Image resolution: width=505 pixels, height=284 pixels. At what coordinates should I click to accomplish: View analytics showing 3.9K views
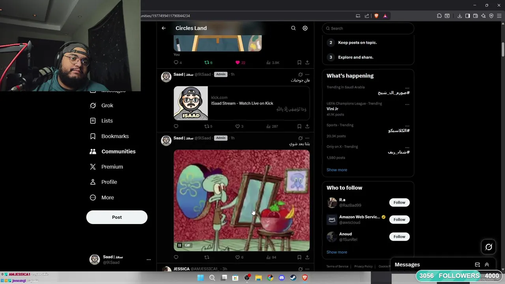click(x=273, y=62)
